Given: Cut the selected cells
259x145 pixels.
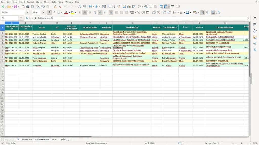Looking at the screenshot, I should coord(38,7).
